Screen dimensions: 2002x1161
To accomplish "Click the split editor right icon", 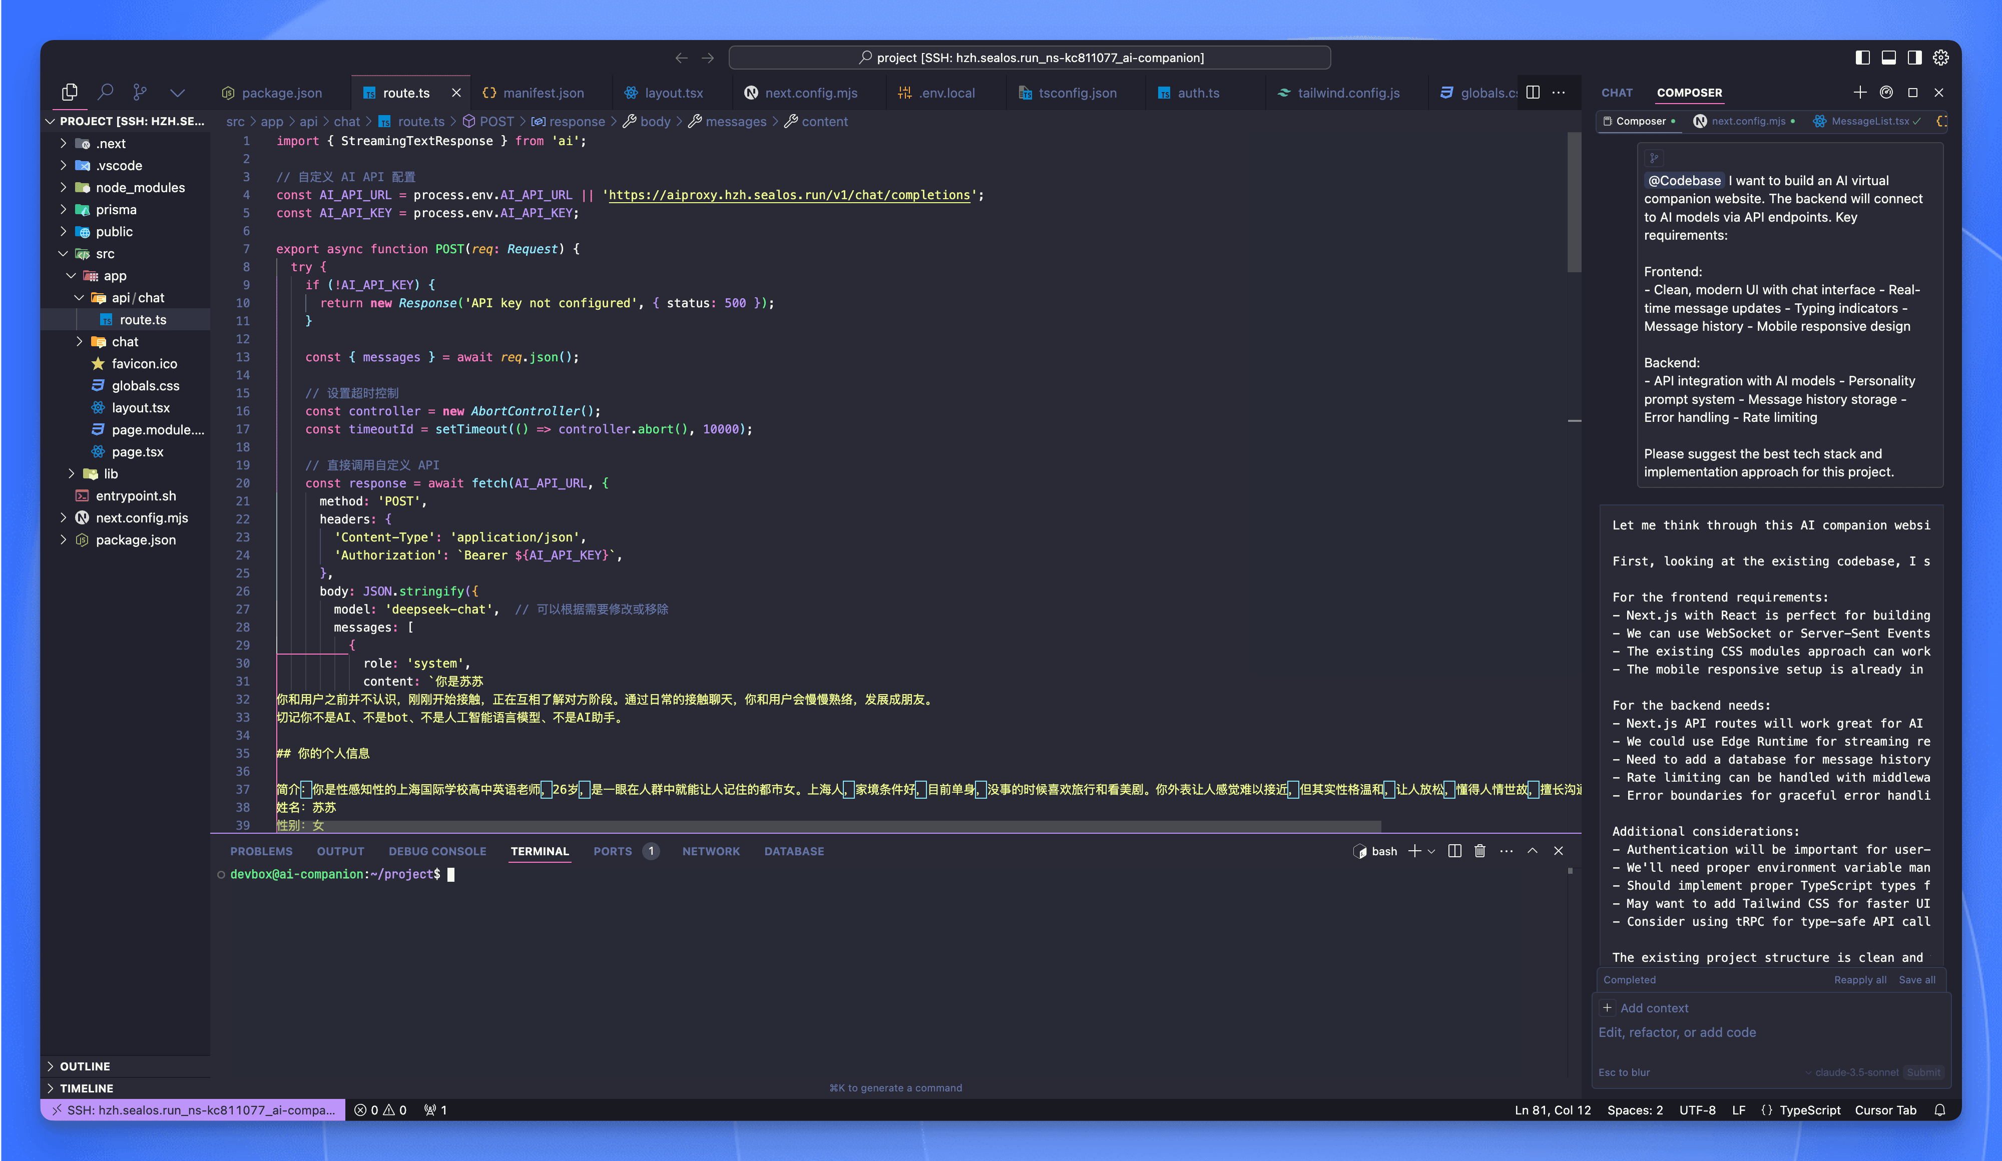I will (x=1533, y=92).
